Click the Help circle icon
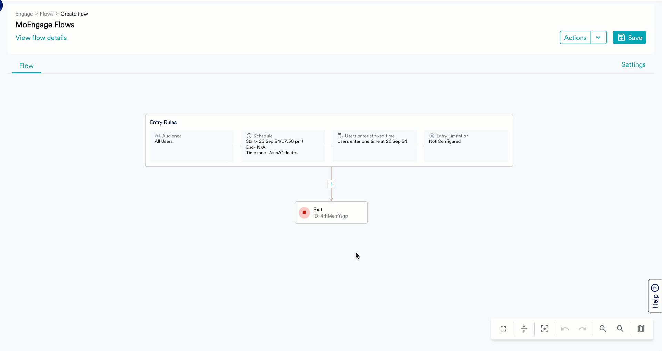This screenshot has width=662, height=351. point(655,288)
